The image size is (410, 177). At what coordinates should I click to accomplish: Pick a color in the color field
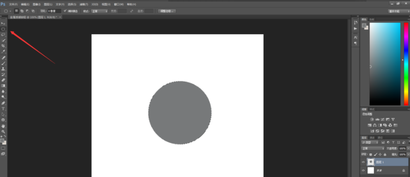(x=385, y=64)
